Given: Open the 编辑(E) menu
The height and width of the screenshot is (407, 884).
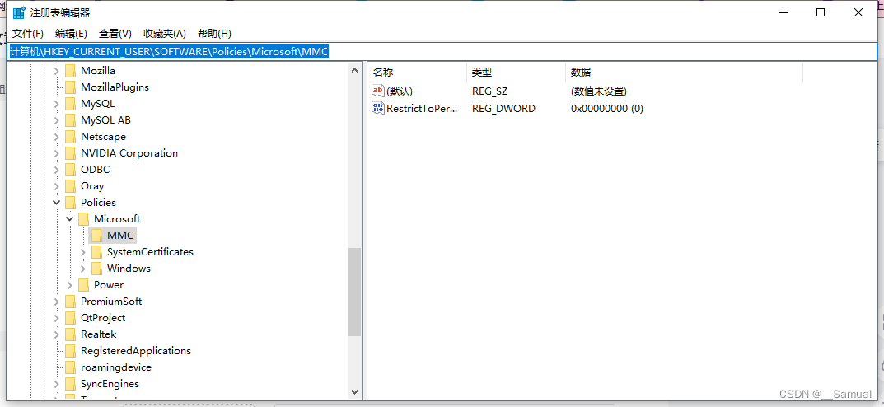Looking at the screenshot, I should click(x=71, y=34).
